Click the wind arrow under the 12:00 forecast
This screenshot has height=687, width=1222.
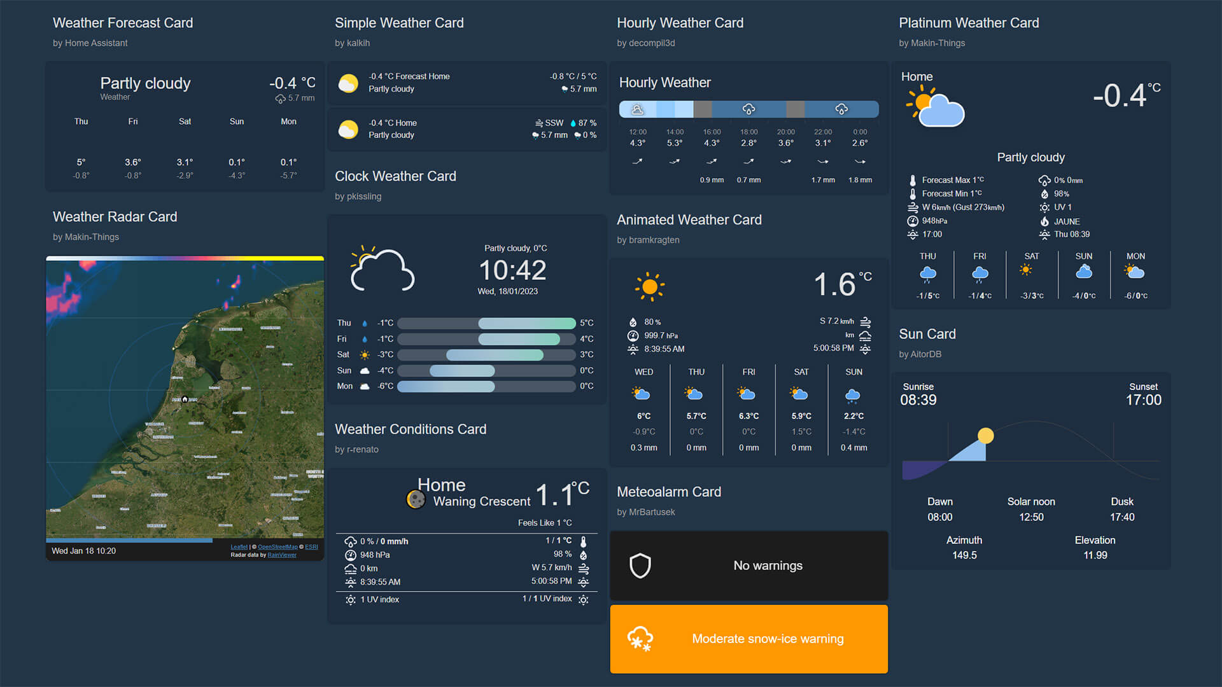tap(637, 162)
